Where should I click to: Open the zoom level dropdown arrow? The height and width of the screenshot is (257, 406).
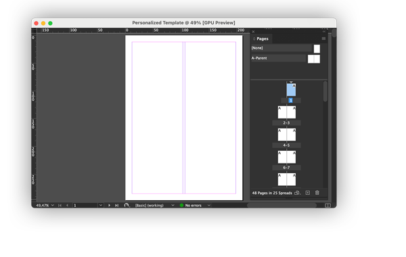(x=53, y=205)
